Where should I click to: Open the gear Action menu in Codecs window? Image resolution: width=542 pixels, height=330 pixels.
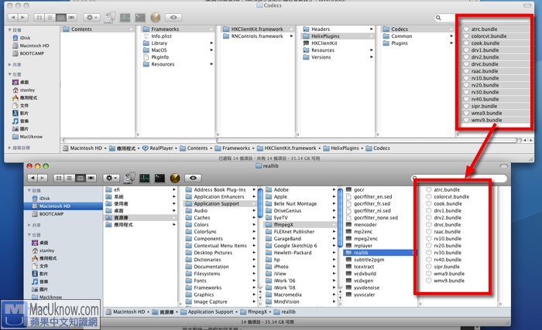click(91, 17)
